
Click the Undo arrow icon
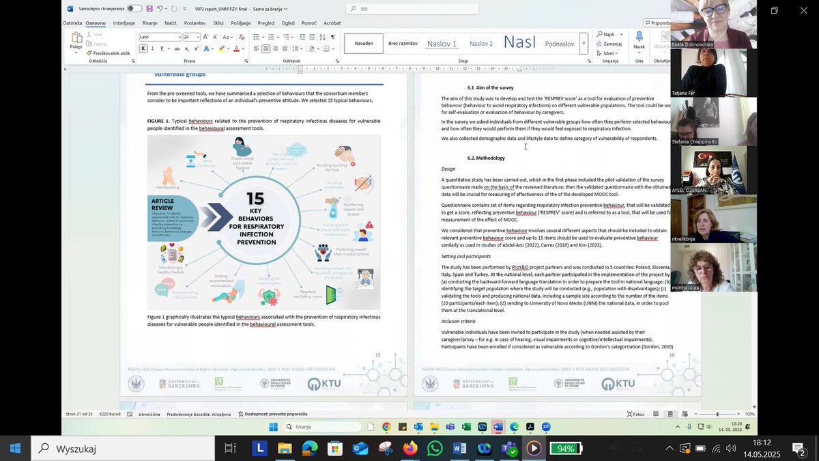point(160,9)
